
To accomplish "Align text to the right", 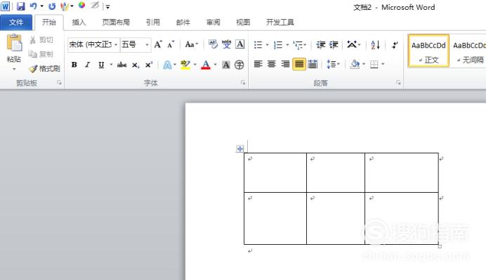I will (285, 64).
